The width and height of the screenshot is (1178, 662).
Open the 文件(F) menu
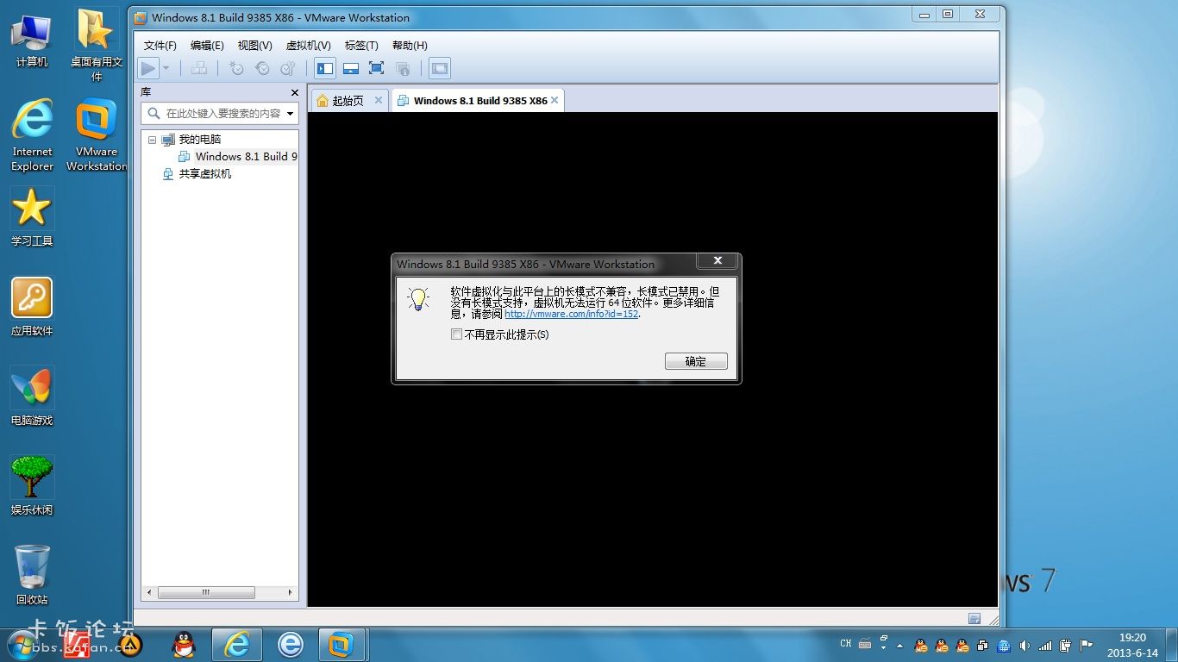160,46
